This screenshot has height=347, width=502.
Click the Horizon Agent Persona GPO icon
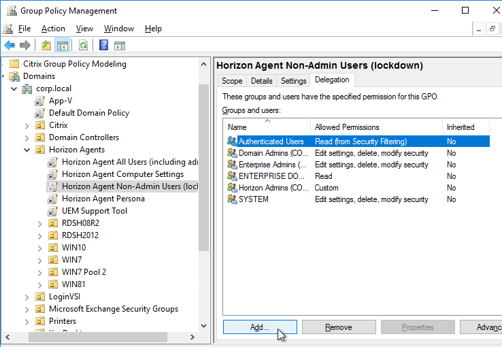52,199
